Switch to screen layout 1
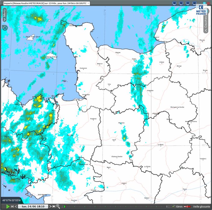The image size is (212, 210). [x=174, y=3]
